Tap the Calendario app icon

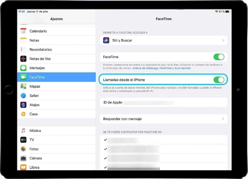(x=23, y=31)
